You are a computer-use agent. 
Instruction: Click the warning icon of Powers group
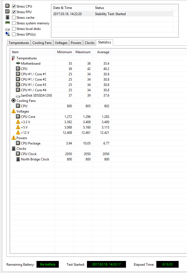(x=14, y=138)
